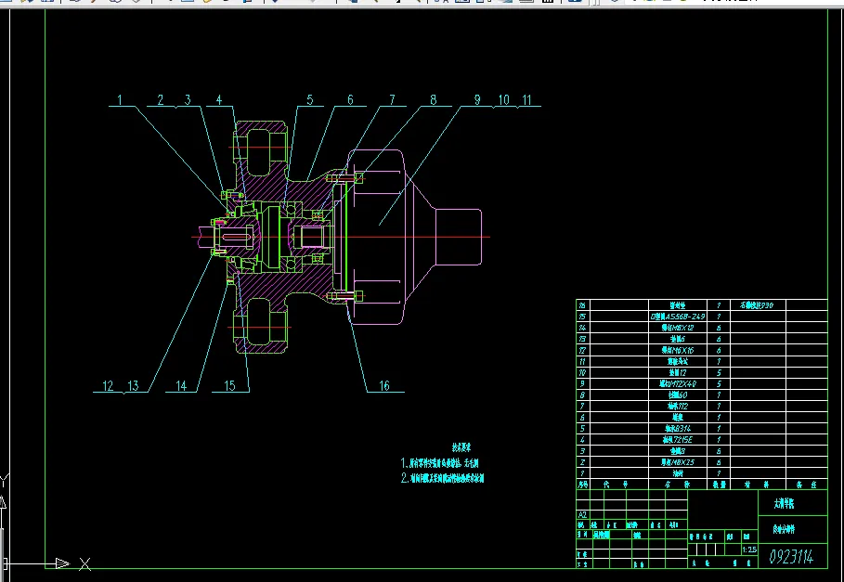
Task: Select the M12X40 bolt entry in parts list
Action: click(x=678, y=384)
